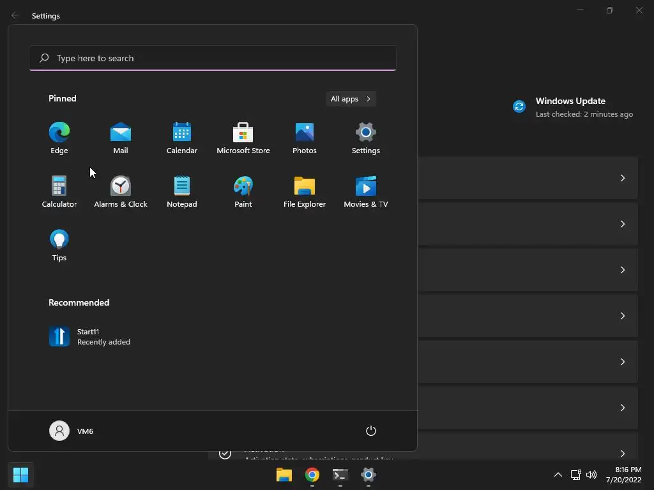The height and width of the screenshot is (490, 654).
Task: Expand the third Settings row chevron
Action: click(x=622, y=270)
